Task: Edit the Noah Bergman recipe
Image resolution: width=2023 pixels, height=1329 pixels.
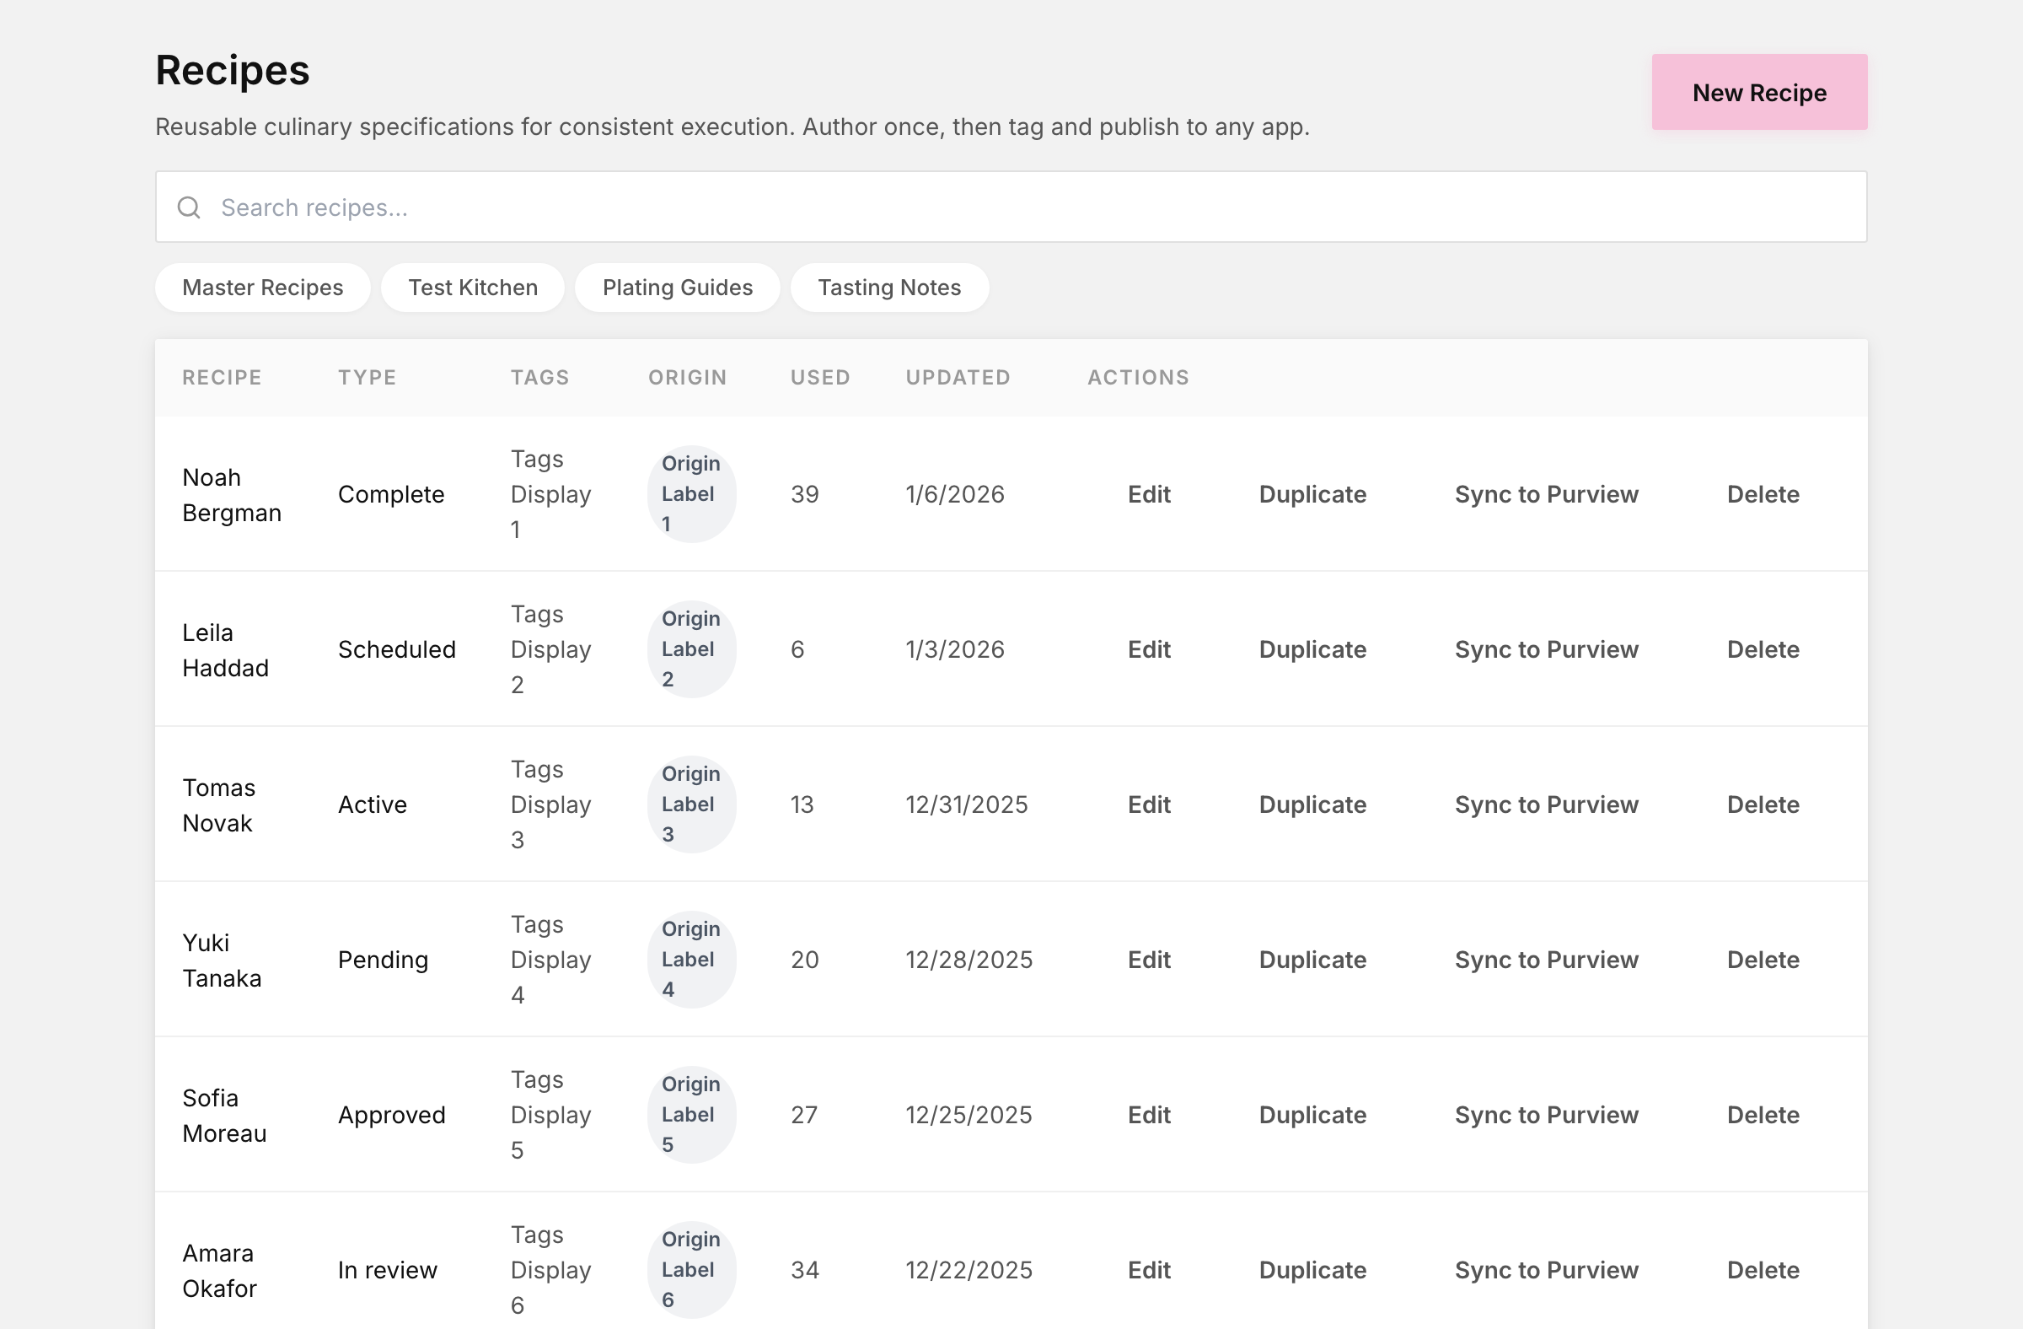Action: [1148, 494]
